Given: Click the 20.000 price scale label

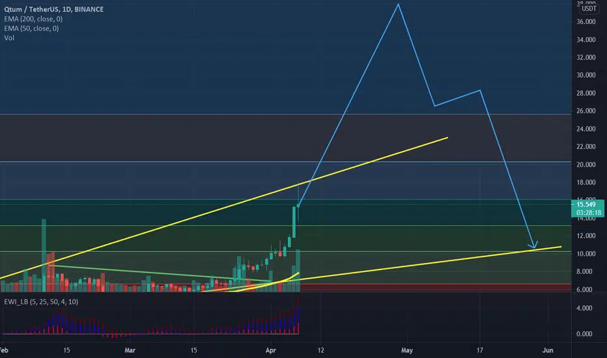Looking at the screenshot, I should click(586, 165).
